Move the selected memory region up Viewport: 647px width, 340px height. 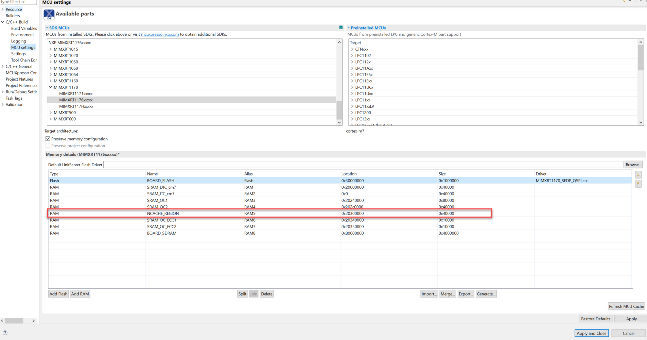coord(639,174)
